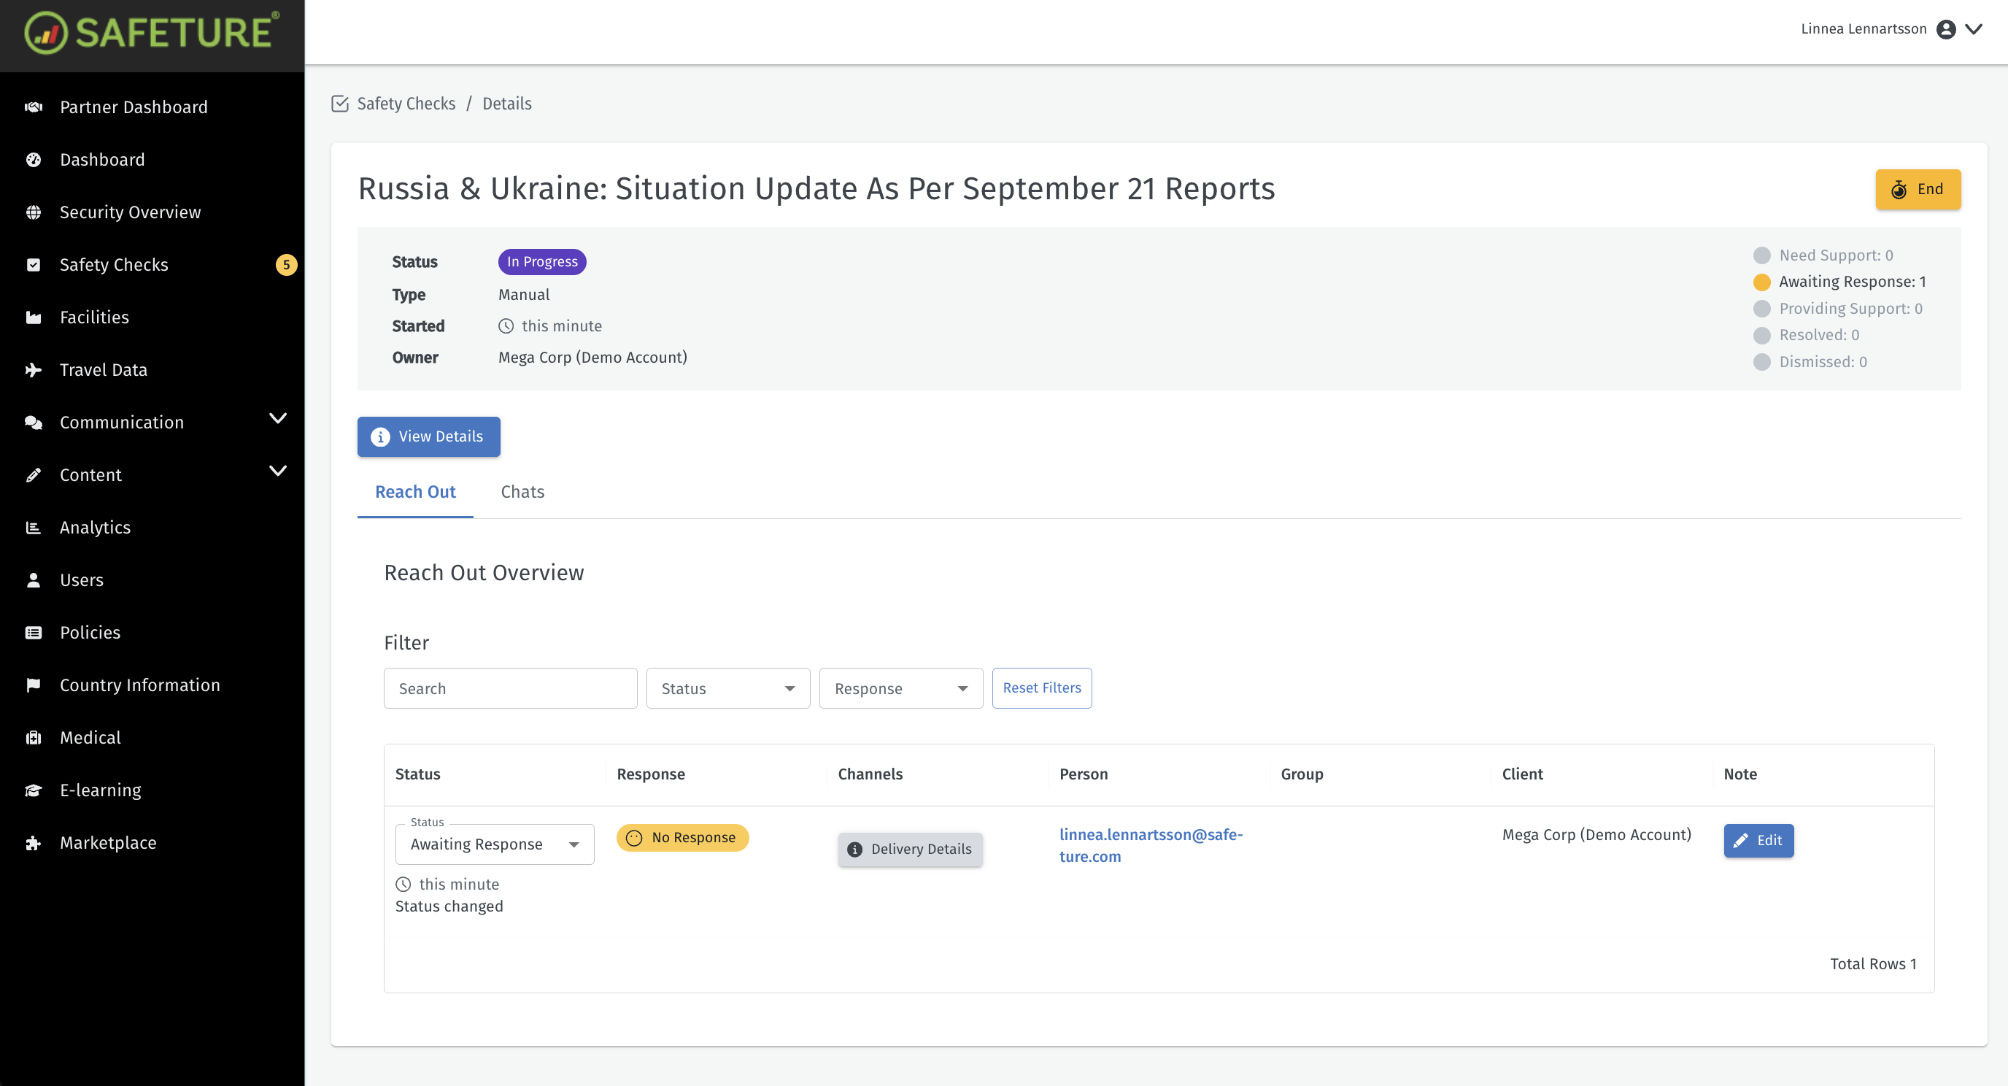The width and height of the screenshot is (2008, 1086).
Task: Open the Response filter dropdown
Action: pyautogui.click(x=900, y=688)
